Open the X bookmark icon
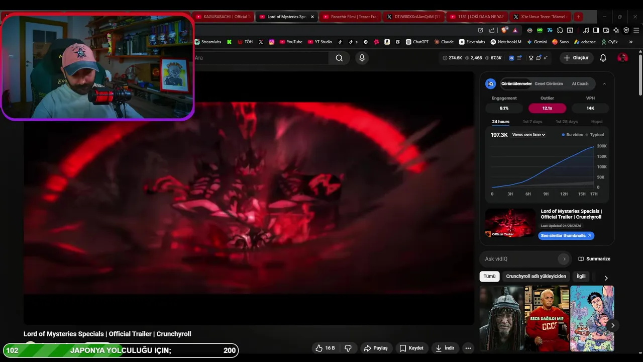643x362 pixels. click(260, 42)
